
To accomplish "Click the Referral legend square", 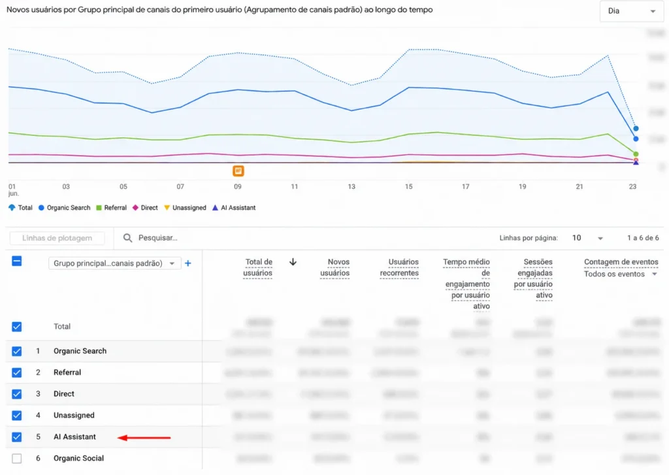I will (x=99, y=208).
